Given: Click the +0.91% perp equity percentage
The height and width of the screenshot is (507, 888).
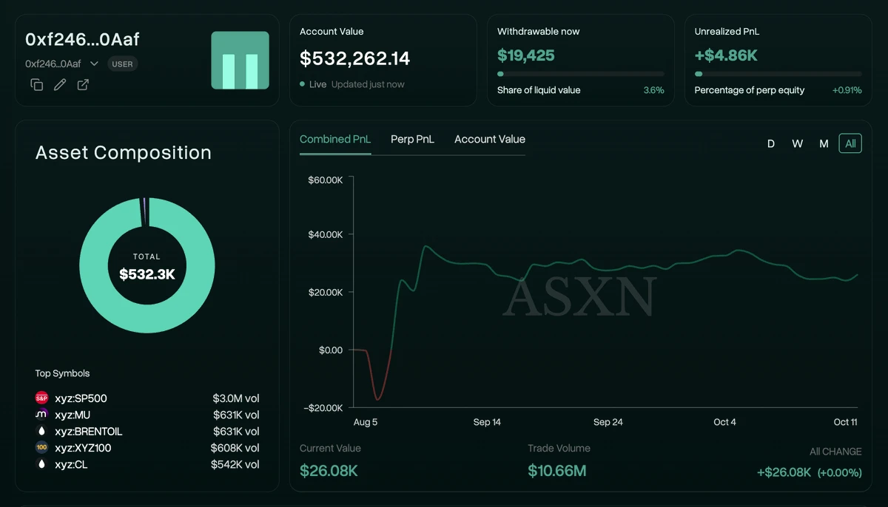Looking at the screenshot, I should coord(847,90).
